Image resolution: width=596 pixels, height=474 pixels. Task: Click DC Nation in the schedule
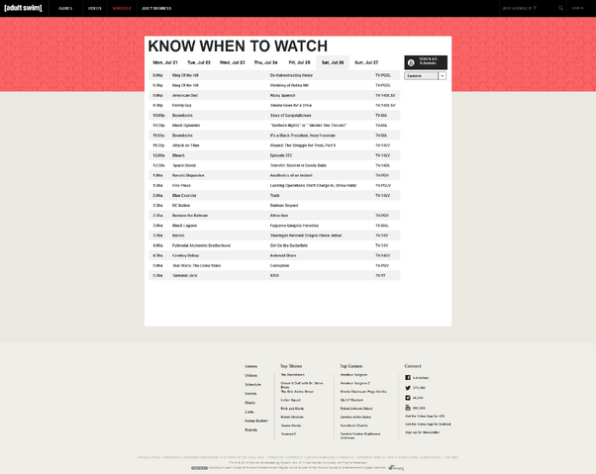coord(181,206)
